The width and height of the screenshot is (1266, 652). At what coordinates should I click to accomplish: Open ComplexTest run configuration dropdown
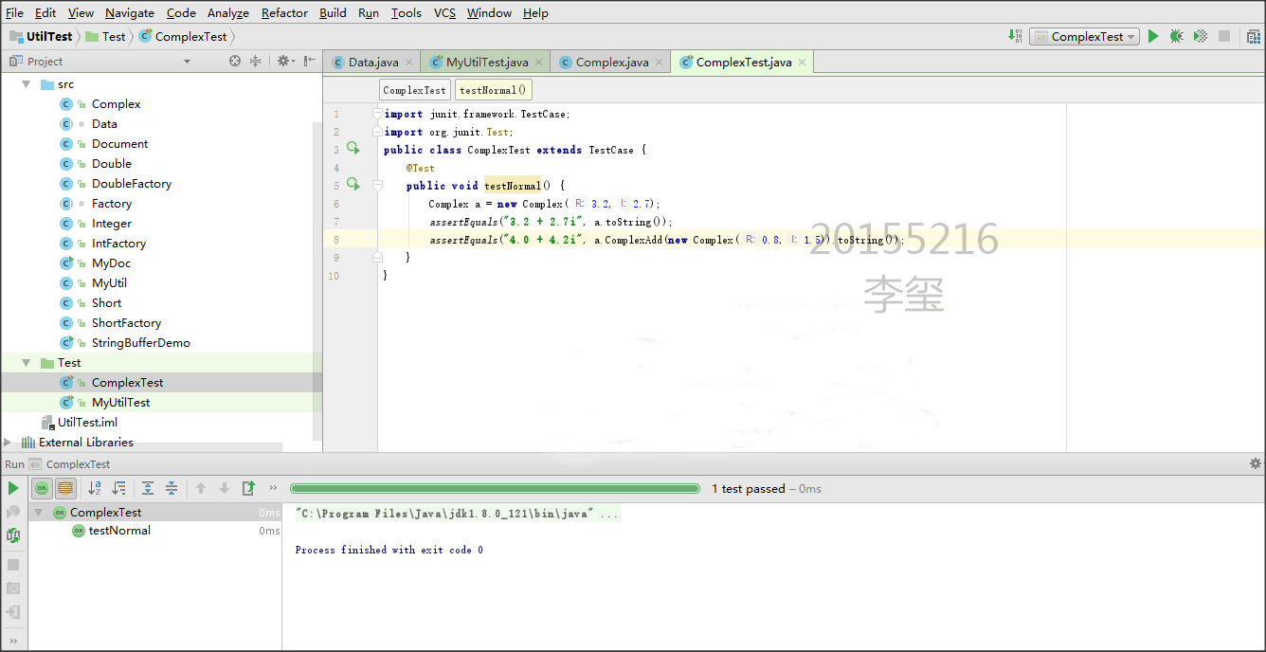click(1084, 36)
